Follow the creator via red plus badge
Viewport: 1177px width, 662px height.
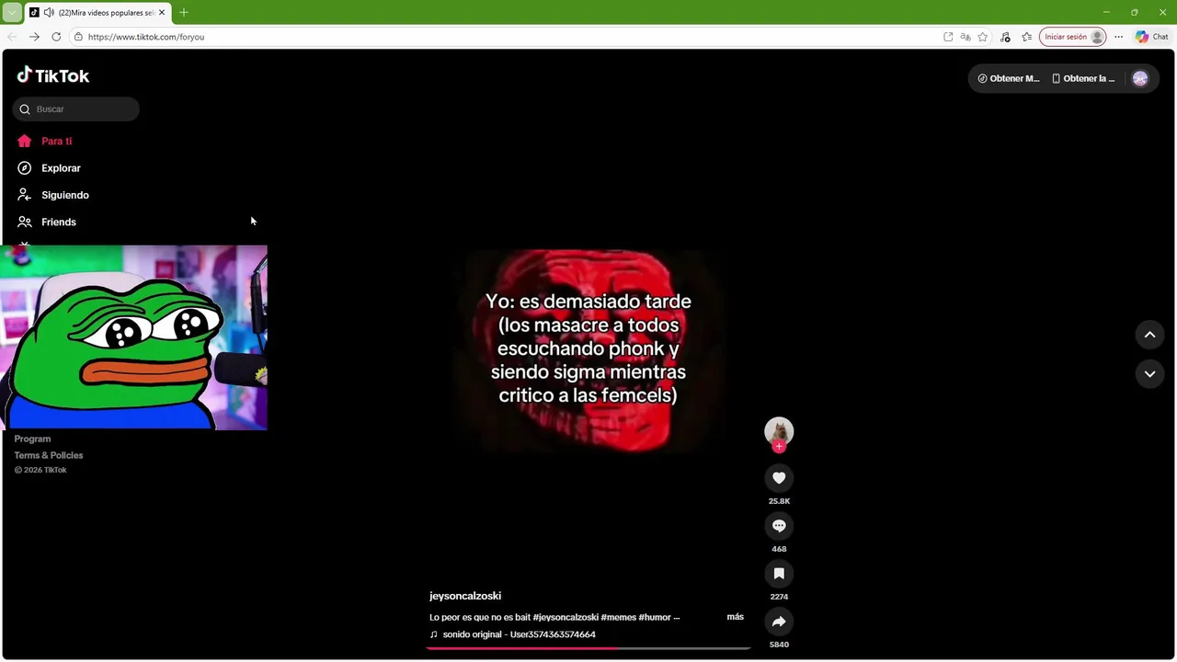click(779, 447)
